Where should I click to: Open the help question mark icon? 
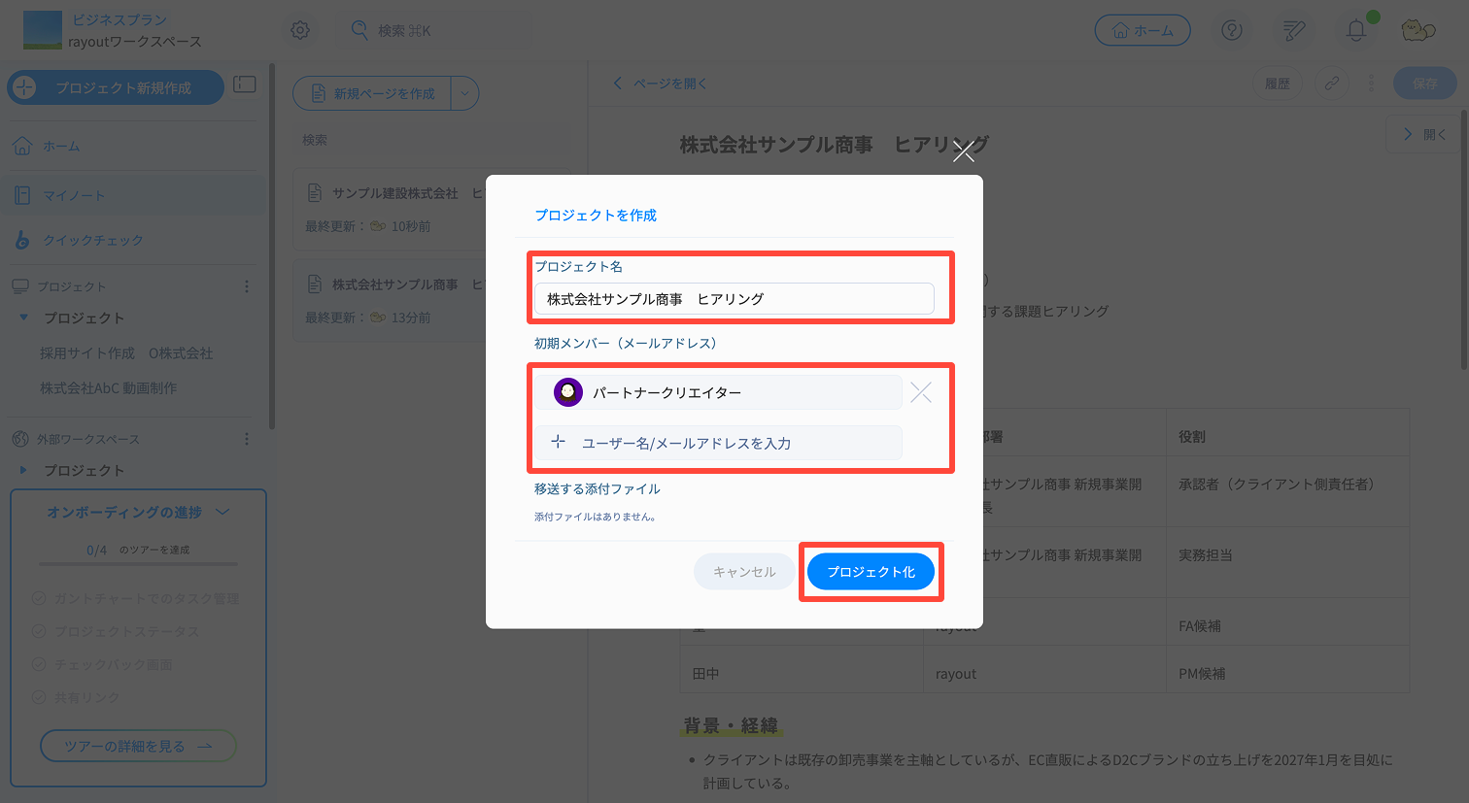[x=1232, y=30]
